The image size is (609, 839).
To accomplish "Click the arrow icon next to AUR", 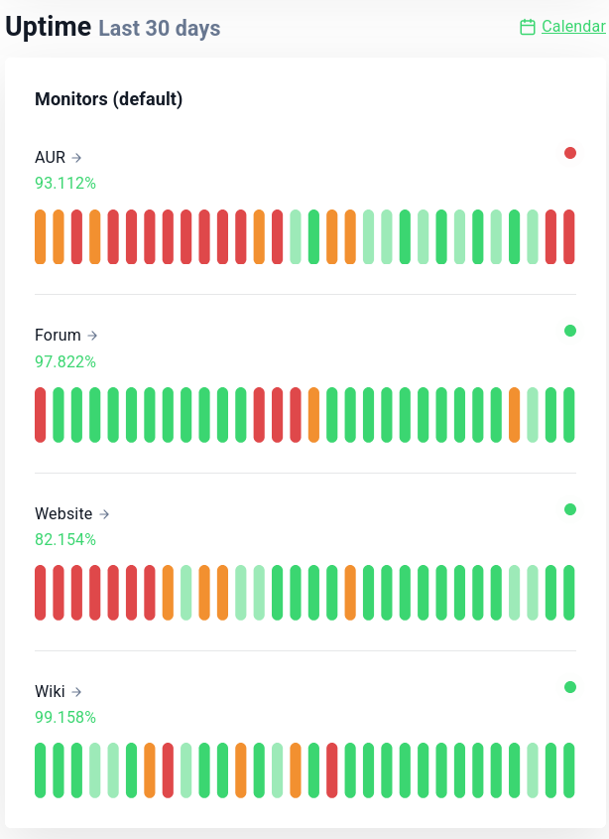I will (x=76, y=157).
